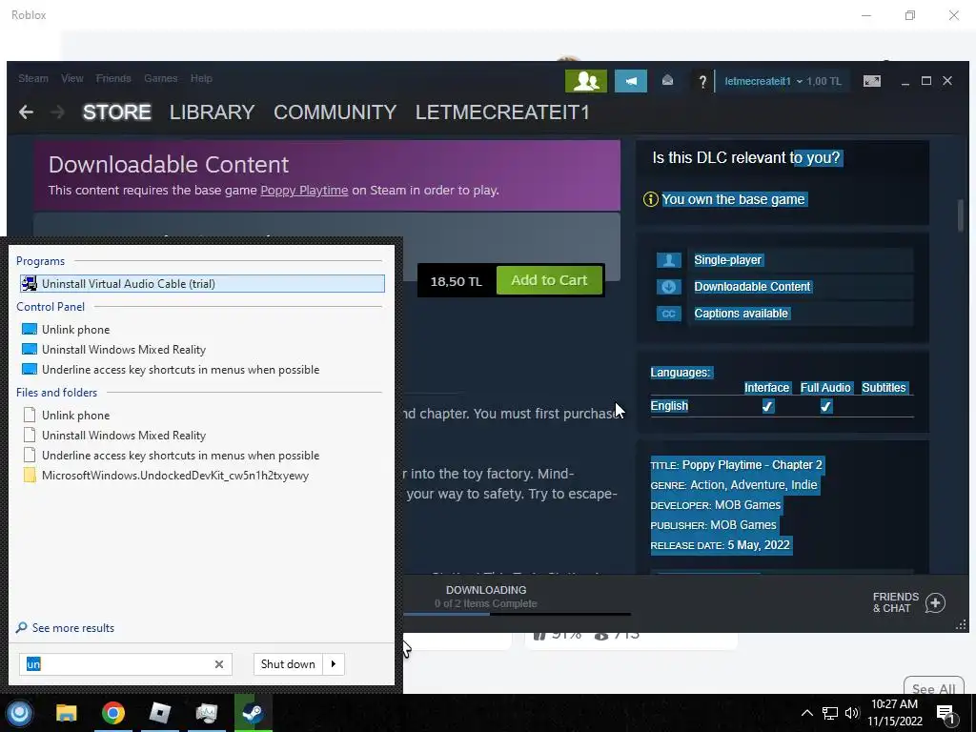
Task: Select English Full Audio checkmark
Action: [x=825, y=406]
